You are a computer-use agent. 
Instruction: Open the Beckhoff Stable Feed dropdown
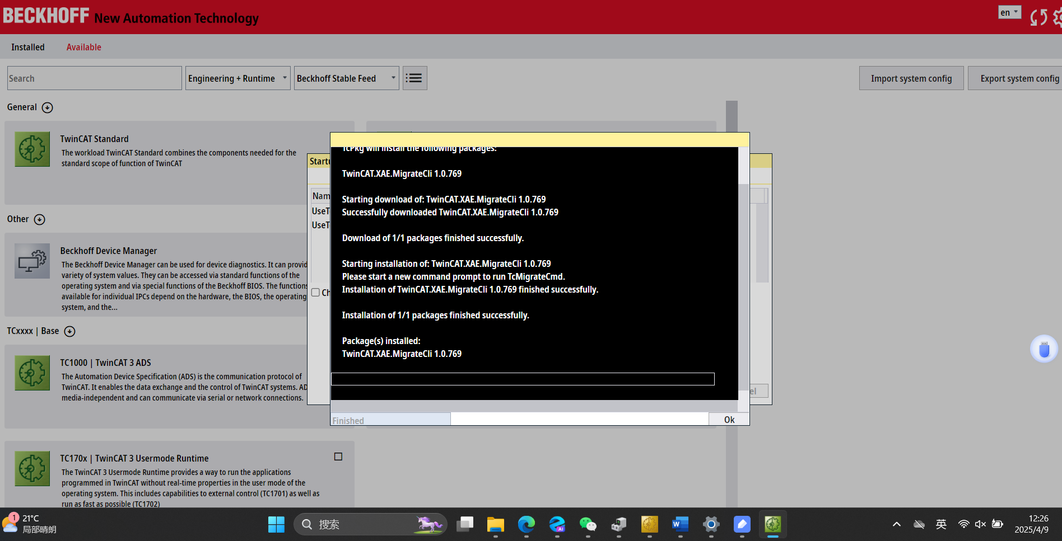(346, 78)
